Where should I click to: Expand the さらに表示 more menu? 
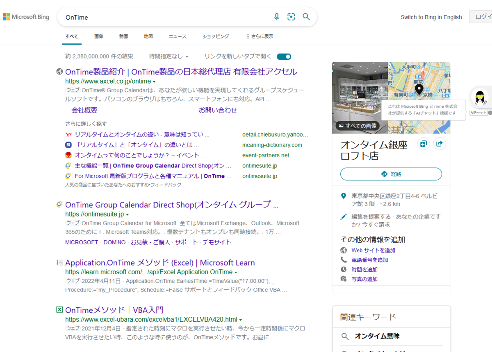[x=260, y=36]
